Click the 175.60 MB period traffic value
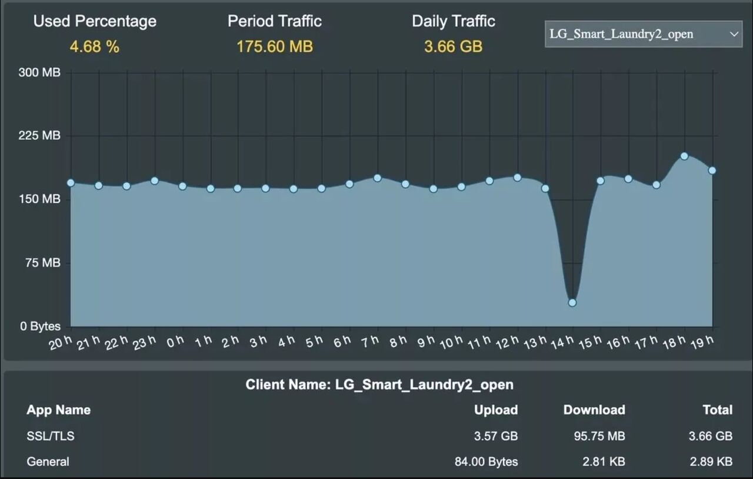 click(275, 46)
